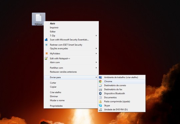This screenshot has width=180, height=124.
Task: Send the file to Chrome
Action: [x=122, y=81]
